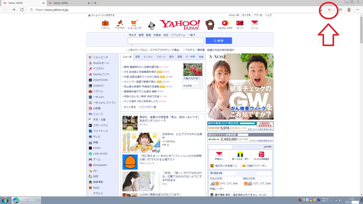This screenshot has width=363, height=204.
Task: Open 新型コロナの最新情報を見る link
Action: pos(261,129)
